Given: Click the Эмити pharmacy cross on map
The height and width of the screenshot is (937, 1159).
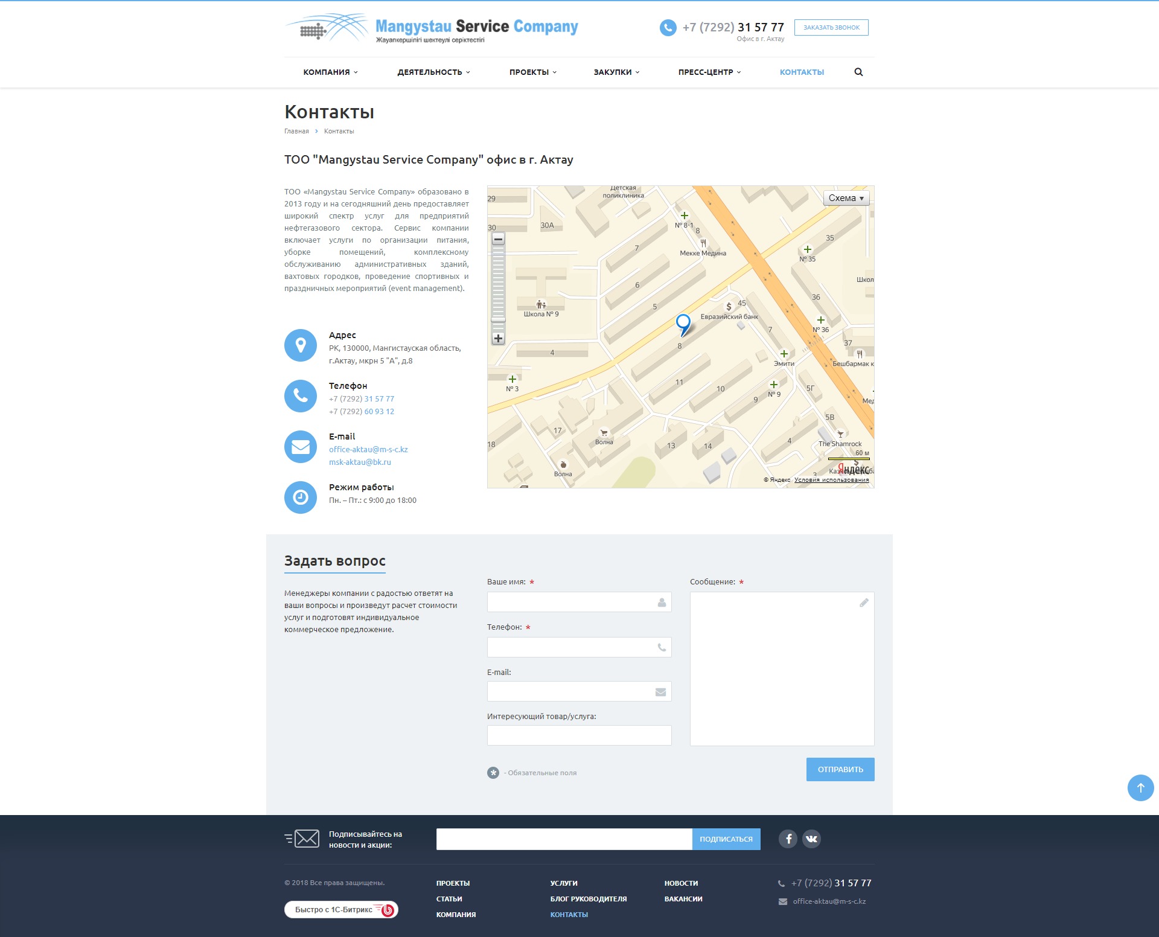Looking at the screenshot, I should (x=784, y=354).
